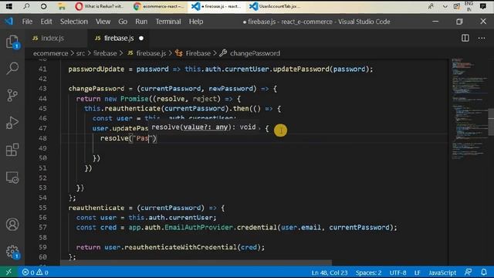The height and width of the screenshot is (278, 494).
Task: Switch to the index.js editor tab
Action: tap(56, 38)
